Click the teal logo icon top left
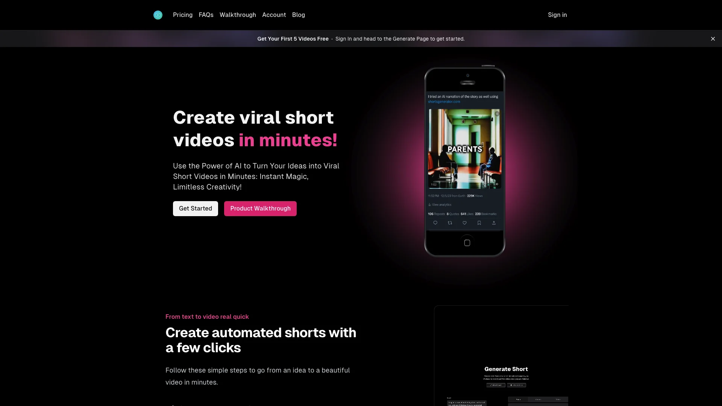This screenshot has height=406, width=722. [x=158, y=15]
